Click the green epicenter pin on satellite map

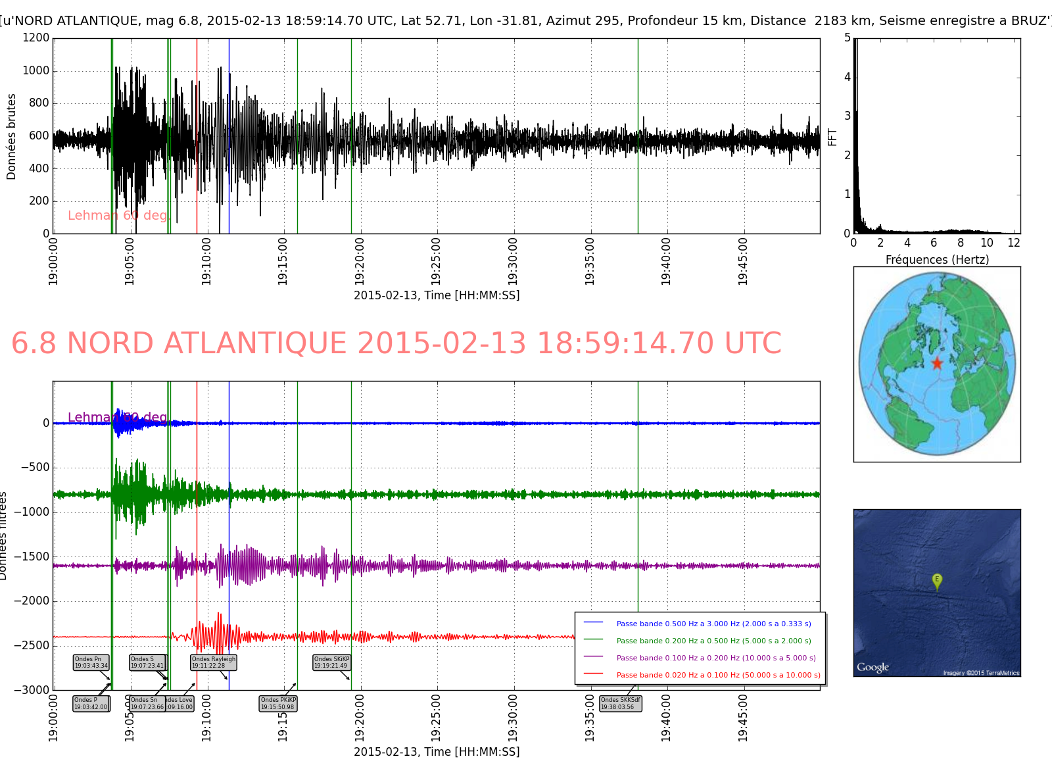[x=937, y=581]
